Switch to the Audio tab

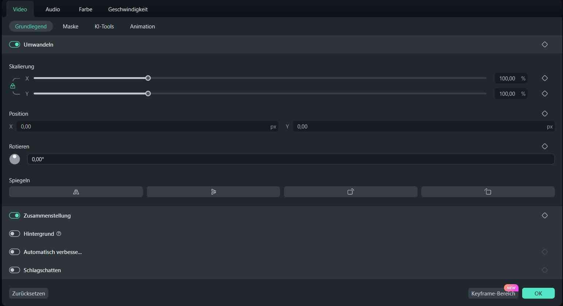point(53,9)
